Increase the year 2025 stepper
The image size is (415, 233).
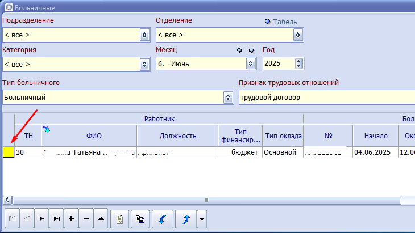tap(299, 61)
